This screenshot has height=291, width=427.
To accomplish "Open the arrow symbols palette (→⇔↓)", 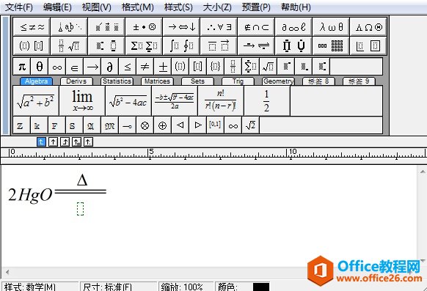I will 182,26.
